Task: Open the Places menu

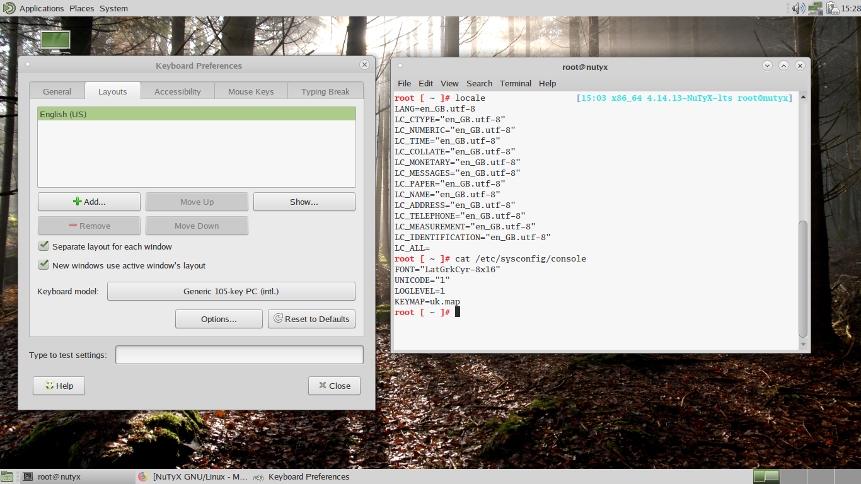Action: pos(81,8)
